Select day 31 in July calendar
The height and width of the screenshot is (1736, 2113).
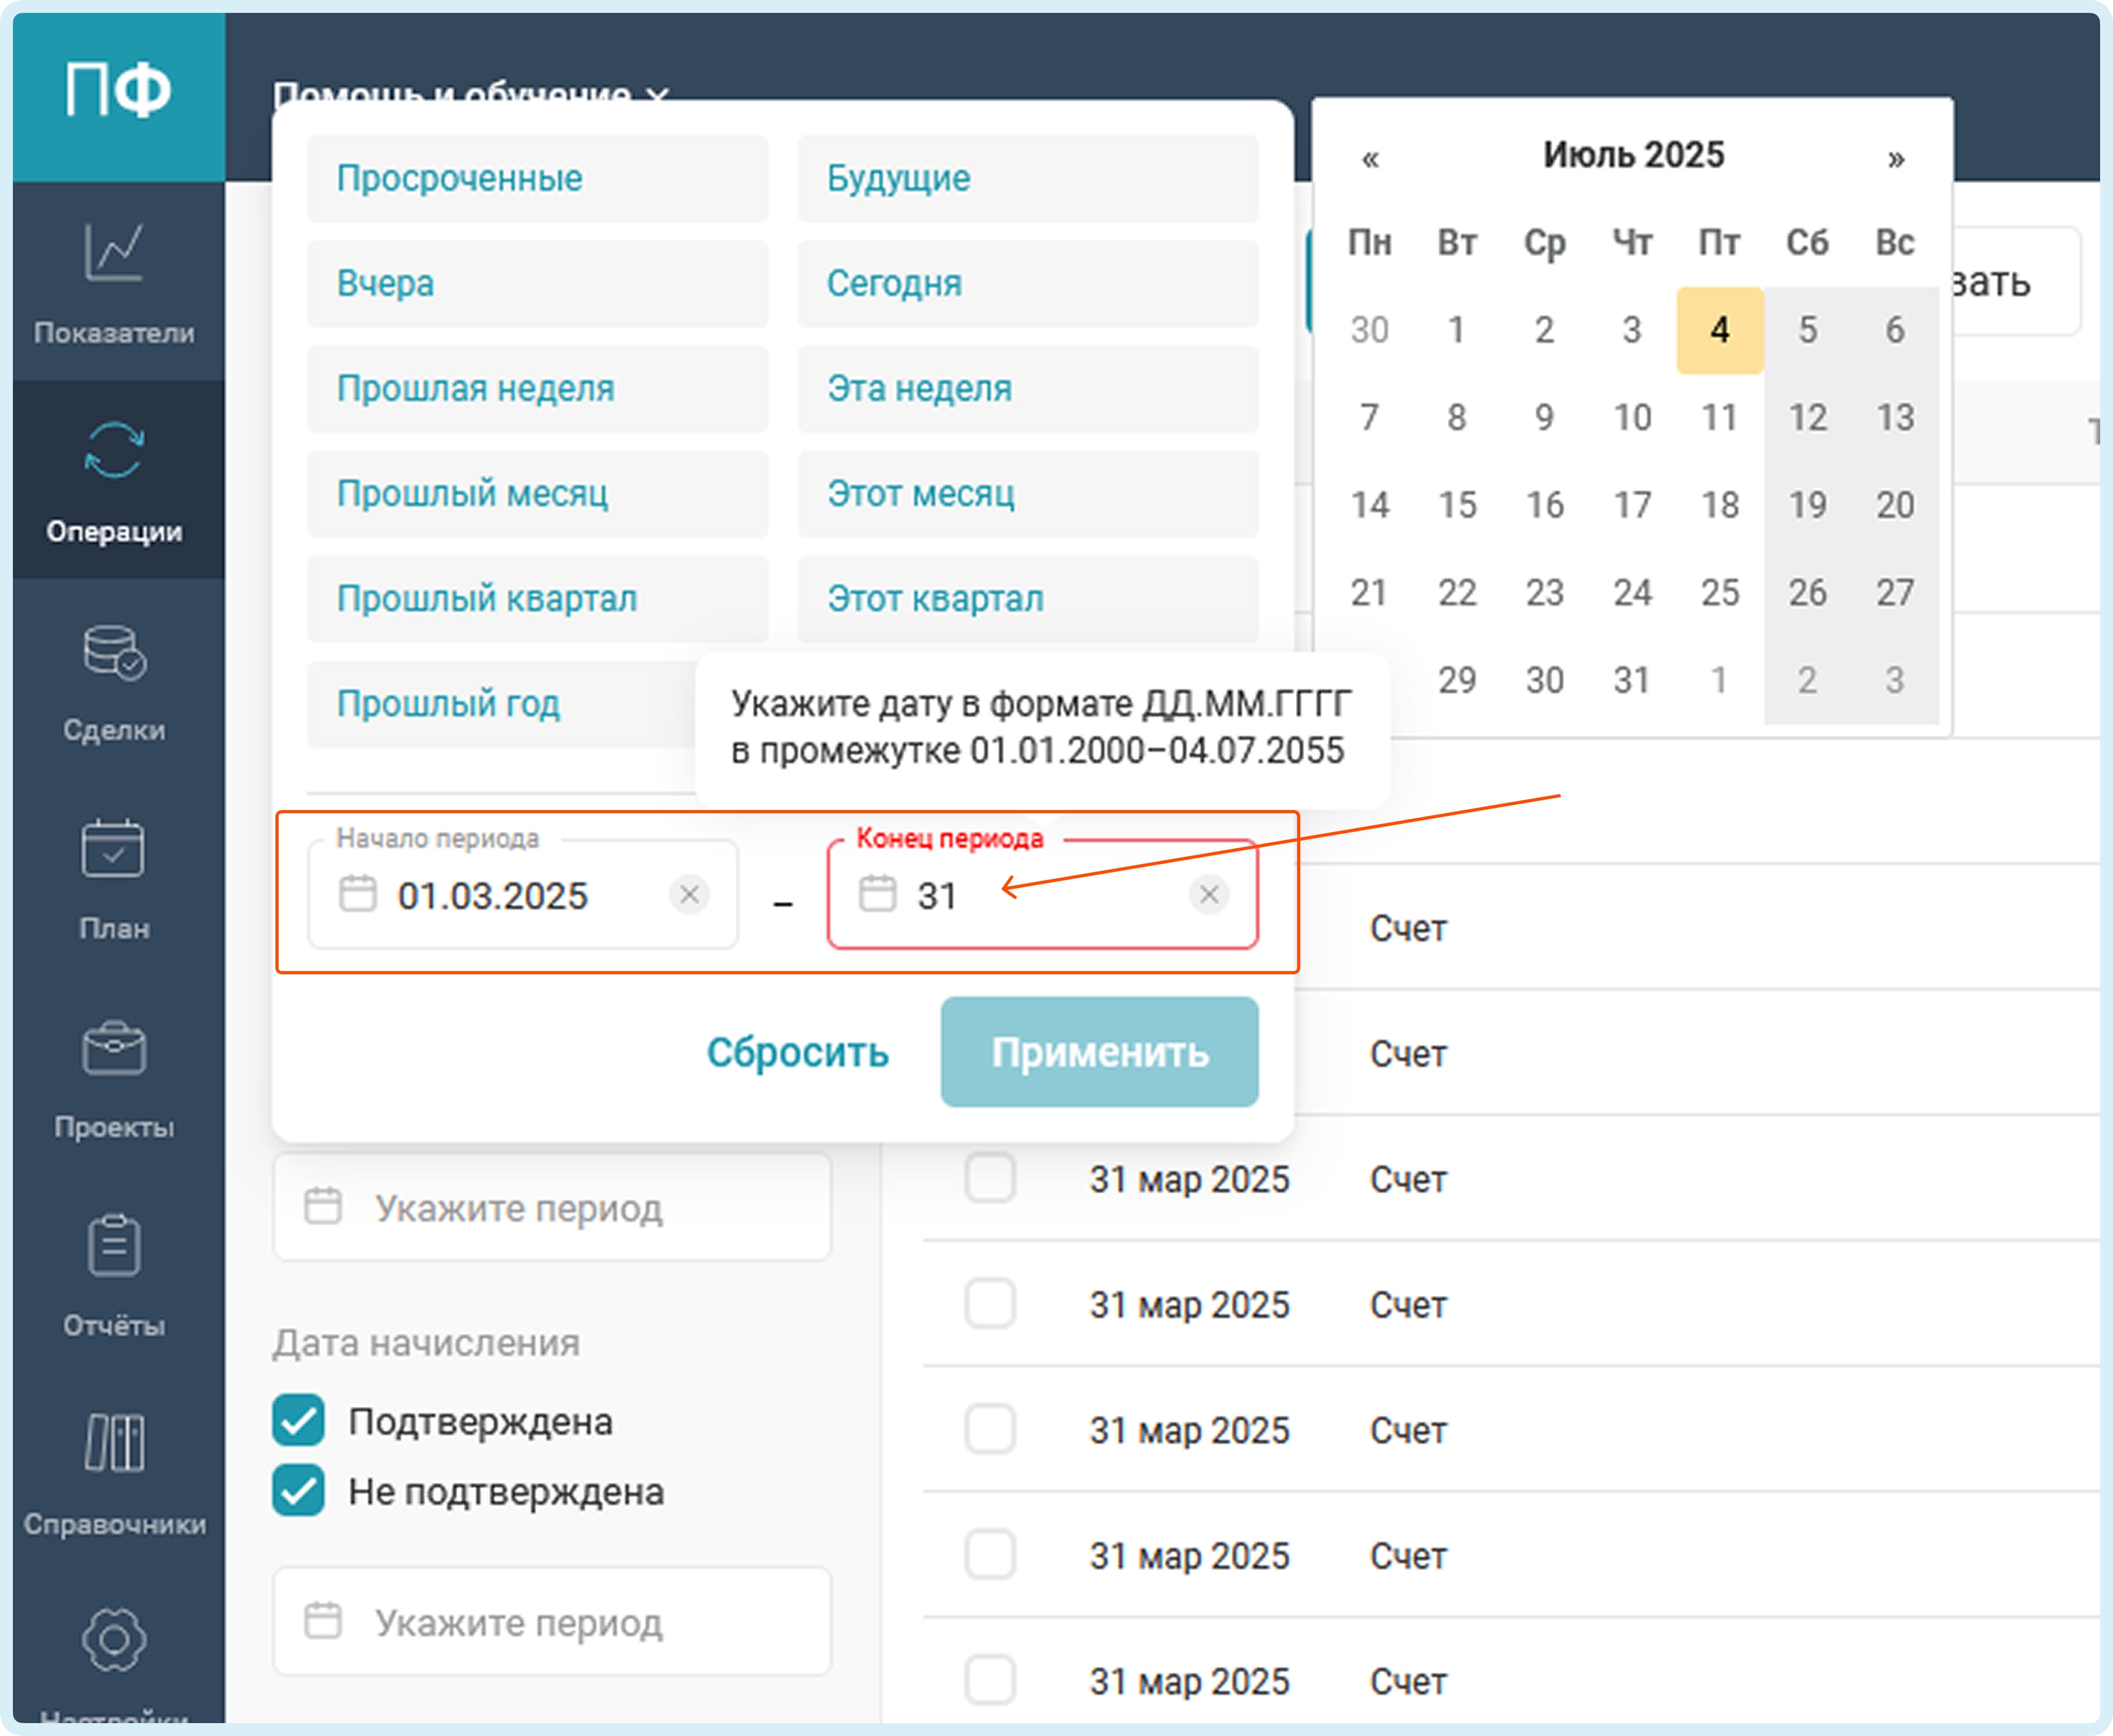click(x=1632, y=680)
